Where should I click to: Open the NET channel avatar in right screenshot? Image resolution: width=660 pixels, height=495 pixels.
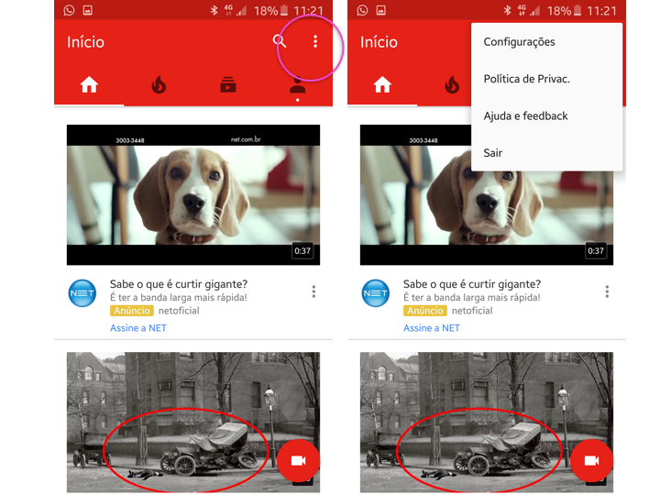pyautogui.click(x=376, y=293)
